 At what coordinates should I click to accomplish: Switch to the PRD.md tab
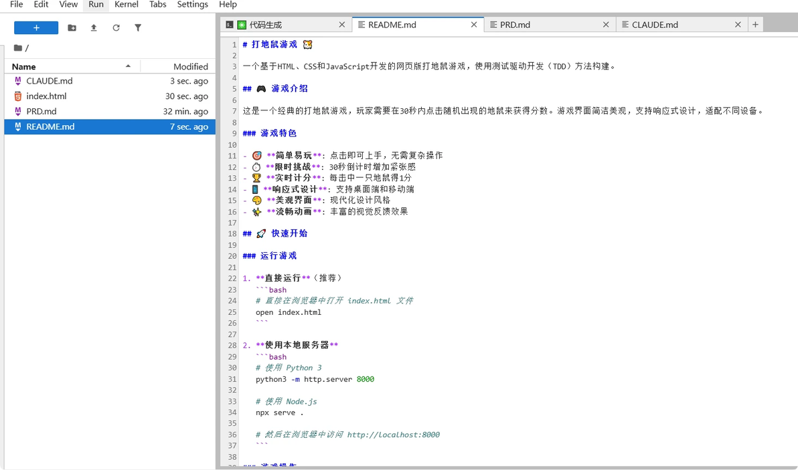coord(515,24)
